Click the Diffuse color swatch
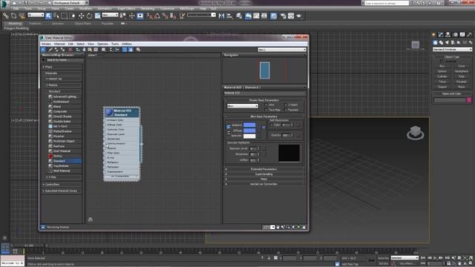 click(x=249, y=131)
